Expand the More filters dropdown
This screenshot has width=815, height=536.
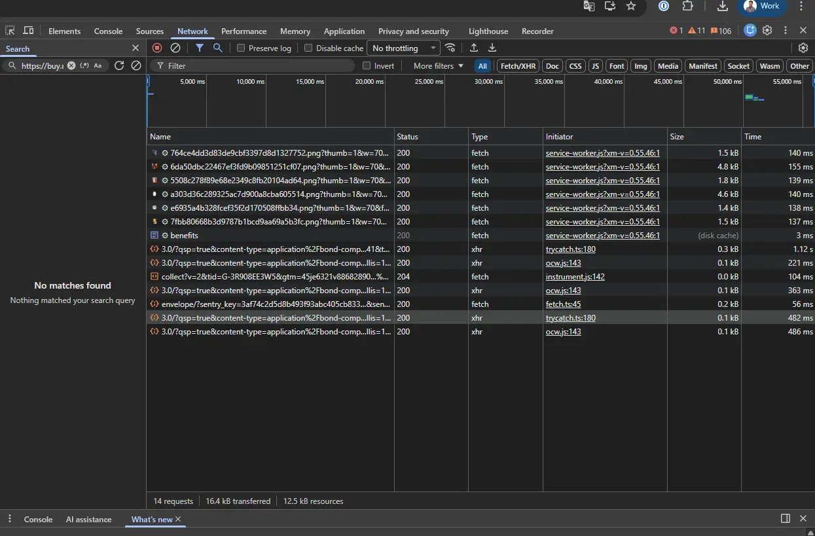[438, 65]
